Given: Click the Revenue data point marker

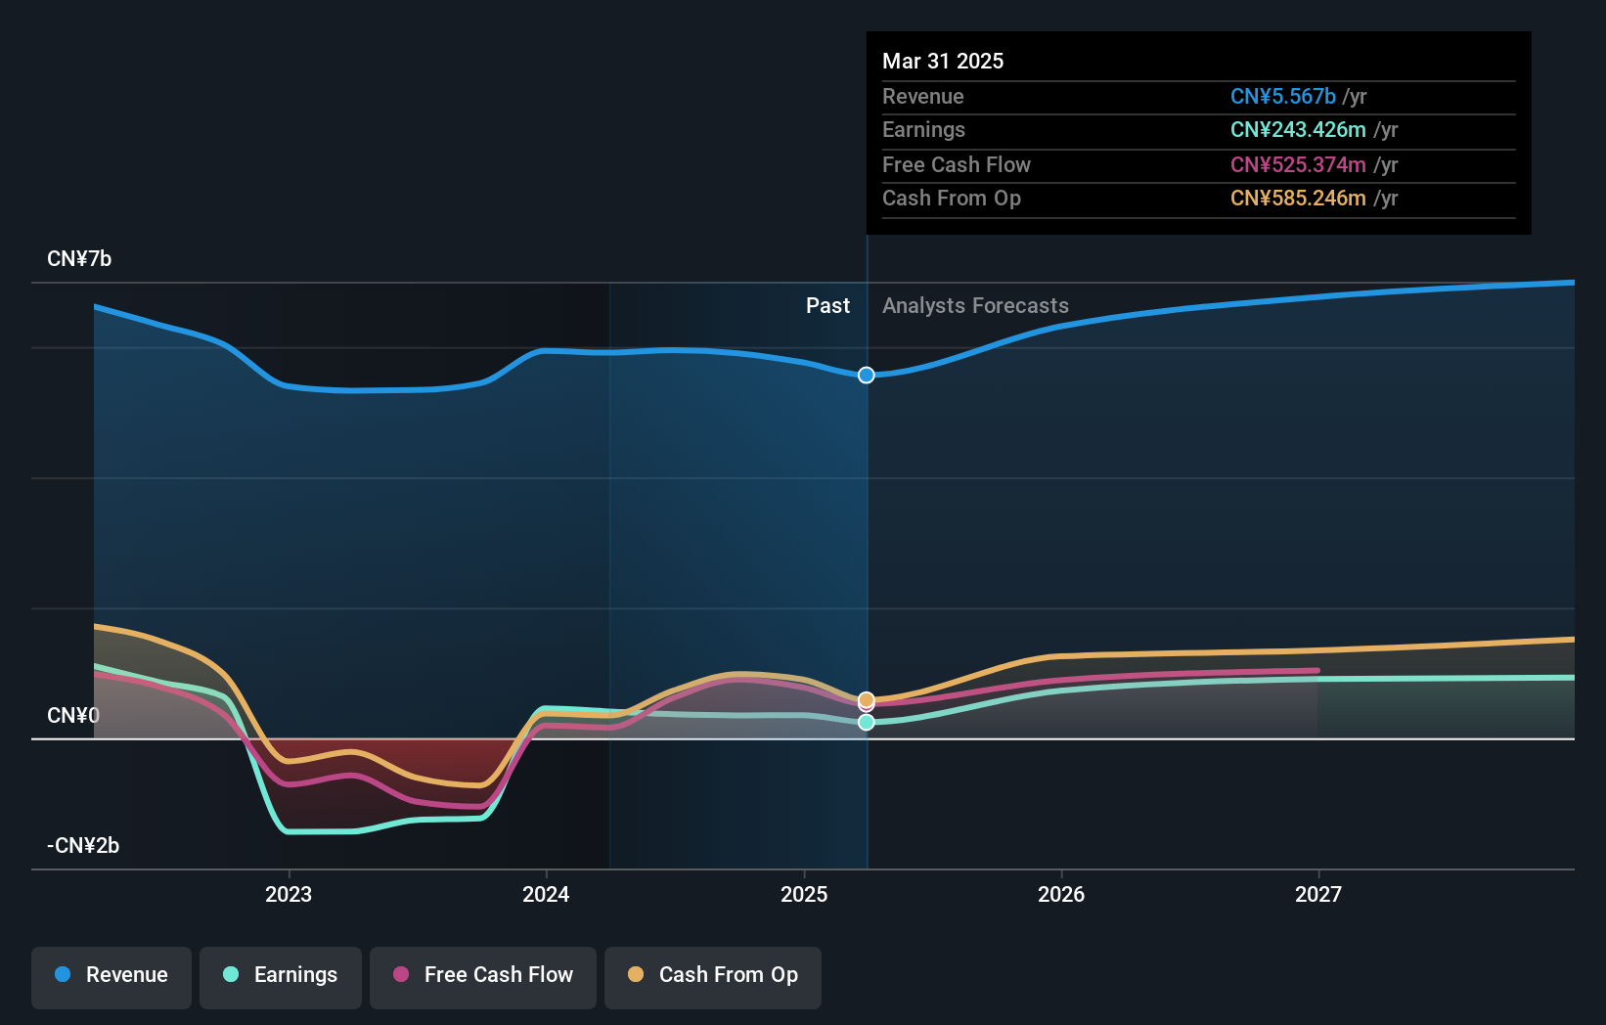Looking at the screenshot, I should 867,376.
